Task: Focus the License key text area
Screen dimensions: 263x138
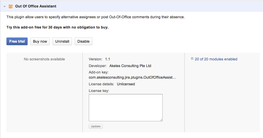Action: coord(125,107)
